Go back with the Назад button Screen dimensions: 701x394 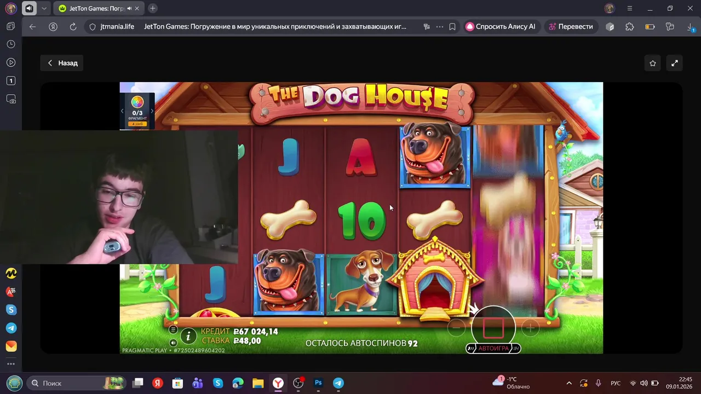point(62,63)
